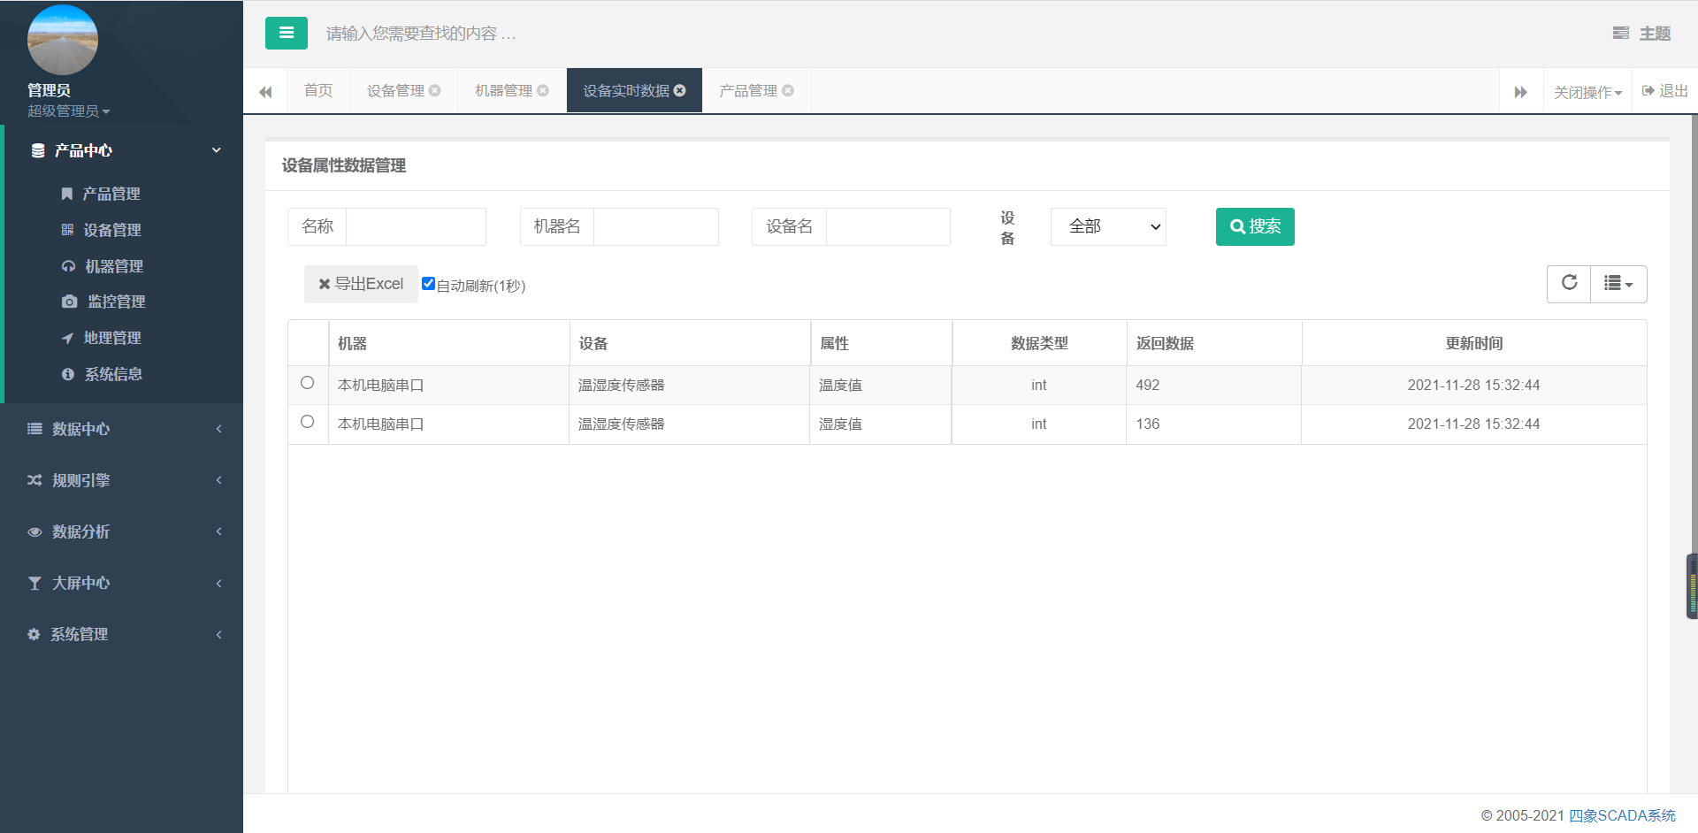The image size is (1698, 833).
Task: Click the table refresh icon button
Action: [1569, 284]
